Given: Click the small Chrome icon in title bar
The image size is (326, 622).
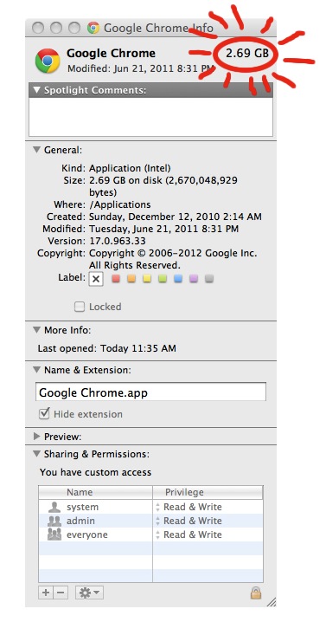Looking at the screenshot, I should point(93,28).
